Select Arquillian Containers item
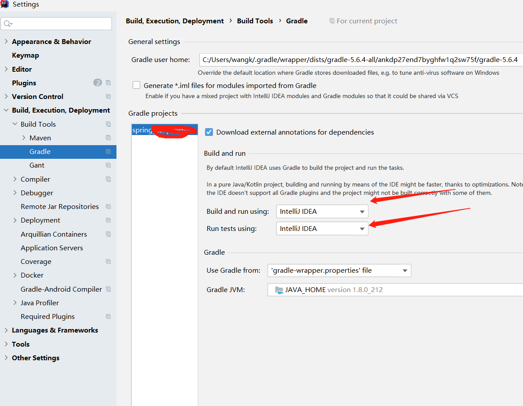 pos(54,234)
